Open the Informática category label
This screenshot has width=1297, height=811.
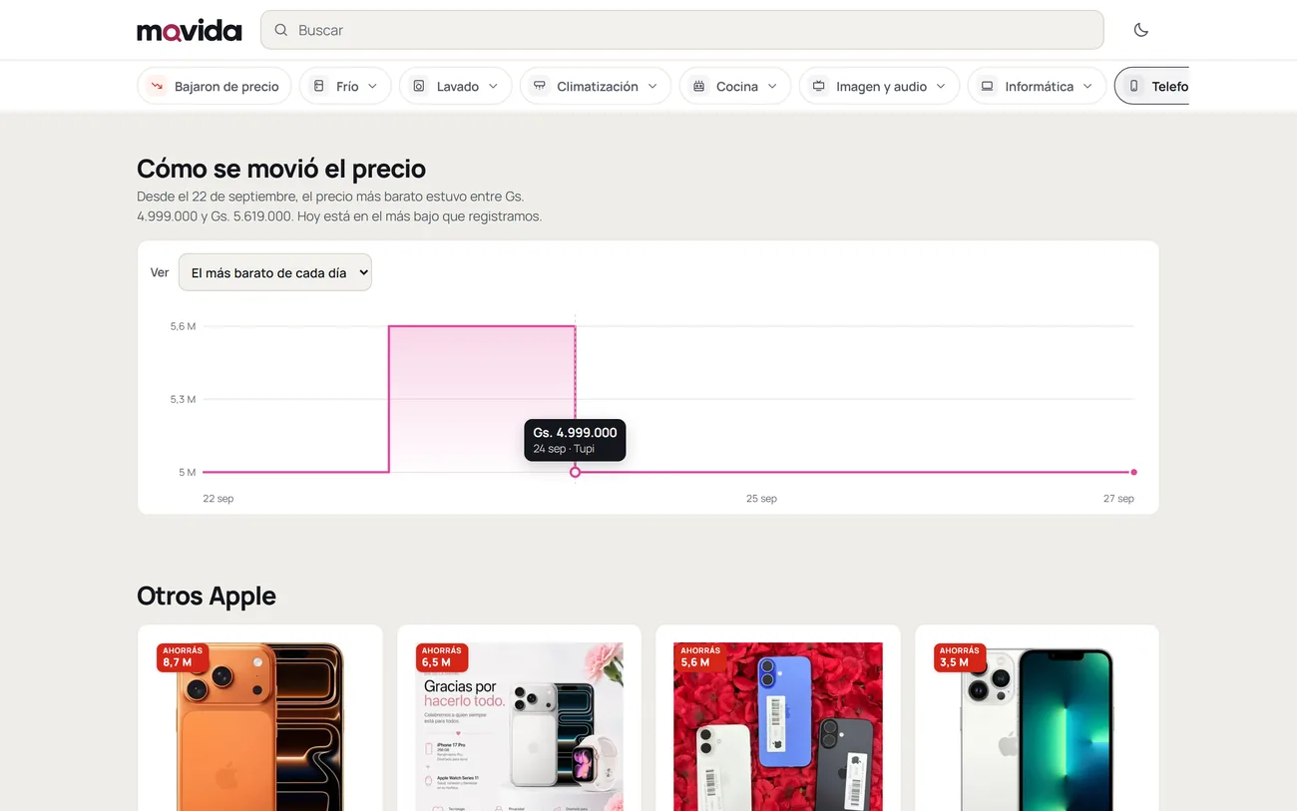[1040, 87]
